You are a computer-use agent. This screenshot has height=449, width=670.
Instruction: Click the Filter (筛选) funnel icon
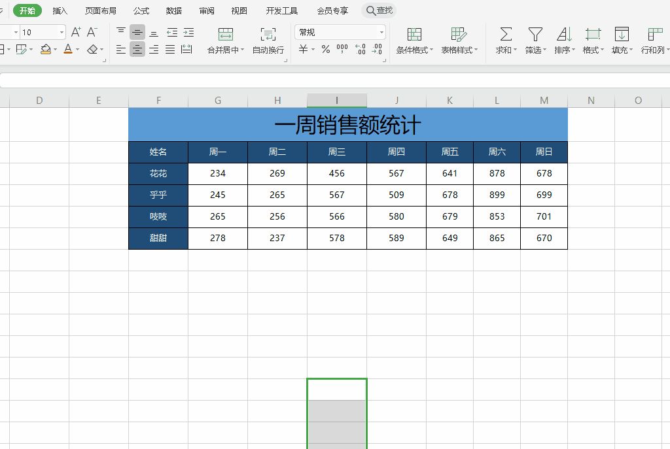pyautogui.click(x=535, y=34)
